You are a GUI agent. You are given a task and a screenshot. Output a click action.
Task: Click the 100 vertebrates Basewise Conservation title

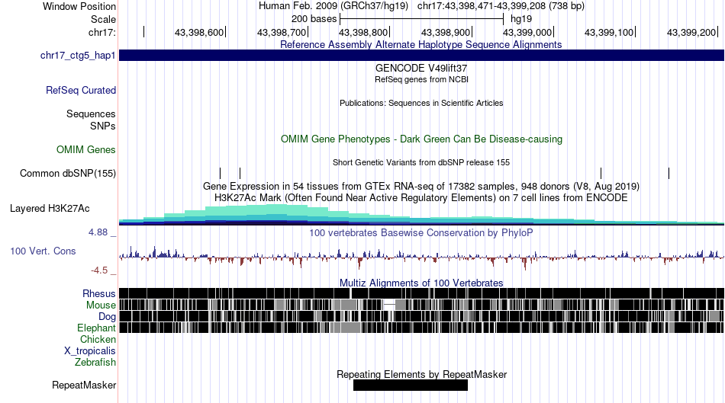pos(421,232)
